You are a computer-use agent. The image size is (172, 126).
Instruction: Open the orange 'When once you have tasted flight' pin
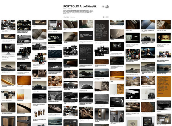click(x=164, y=86)
